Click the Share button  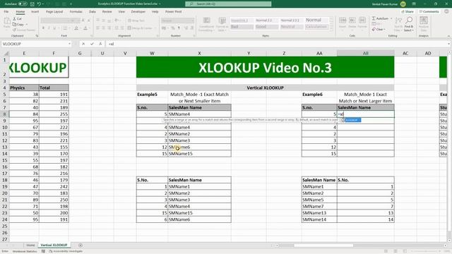point(408,12)
